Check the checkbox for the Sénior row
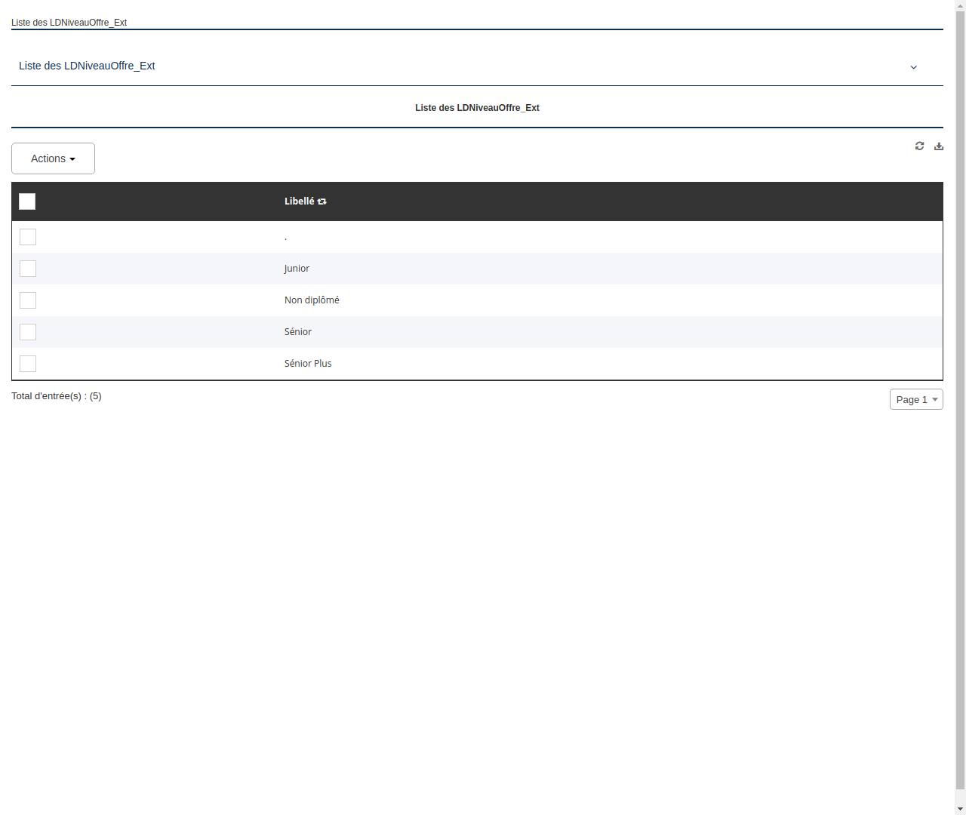Screen dimensions: 966x815 (28, 332)
